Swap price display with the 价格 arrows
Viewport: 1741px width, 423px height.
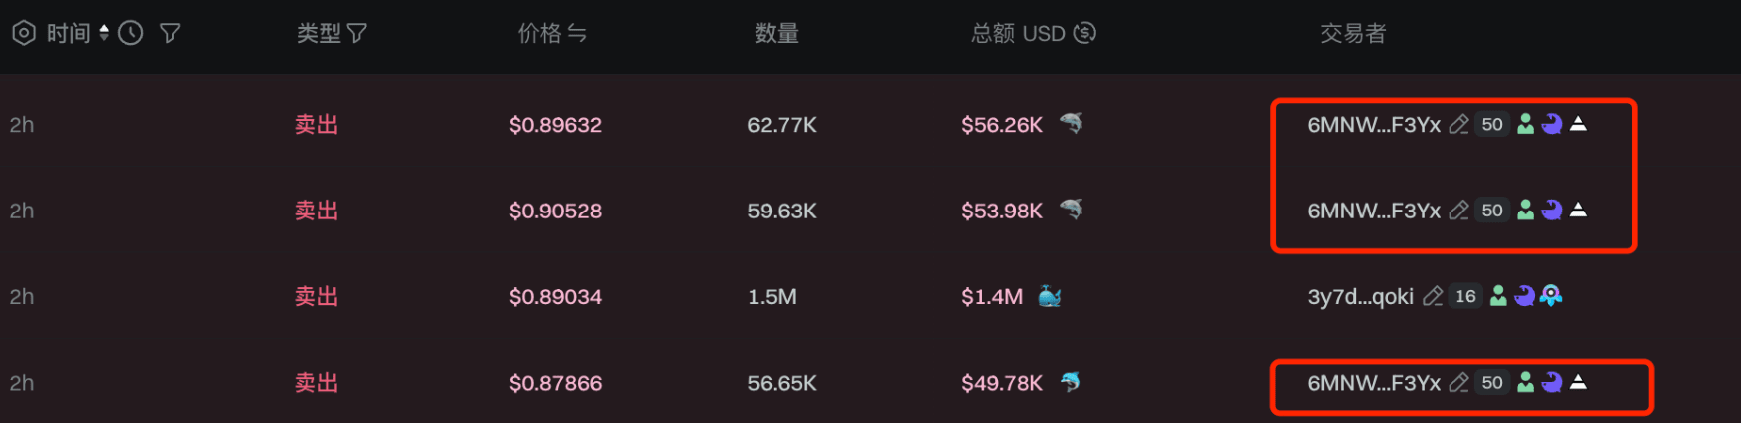click(577, 34)
